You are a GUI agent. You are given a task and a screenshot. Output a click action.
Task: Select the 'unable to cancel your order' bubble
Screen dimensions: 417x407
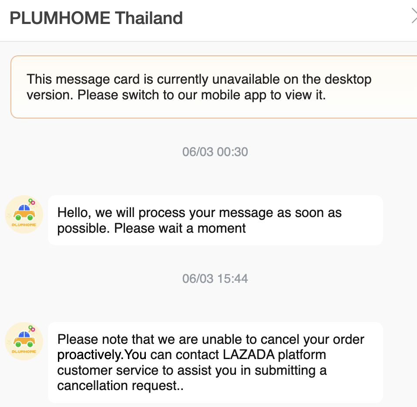(215, 362)
